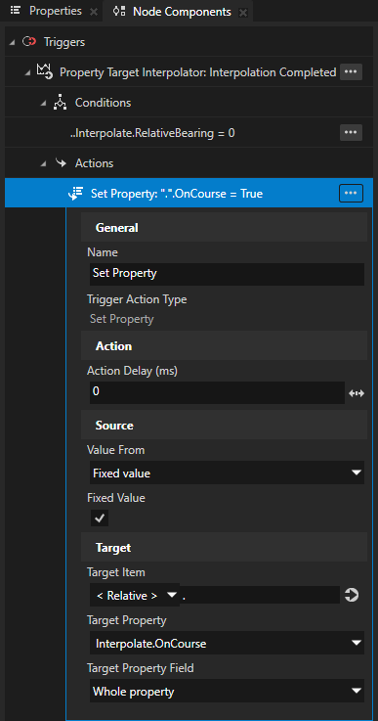Close the Properties tab
Image resolution: width=378 pixels, height=721 pixels.
pos(94,12)
